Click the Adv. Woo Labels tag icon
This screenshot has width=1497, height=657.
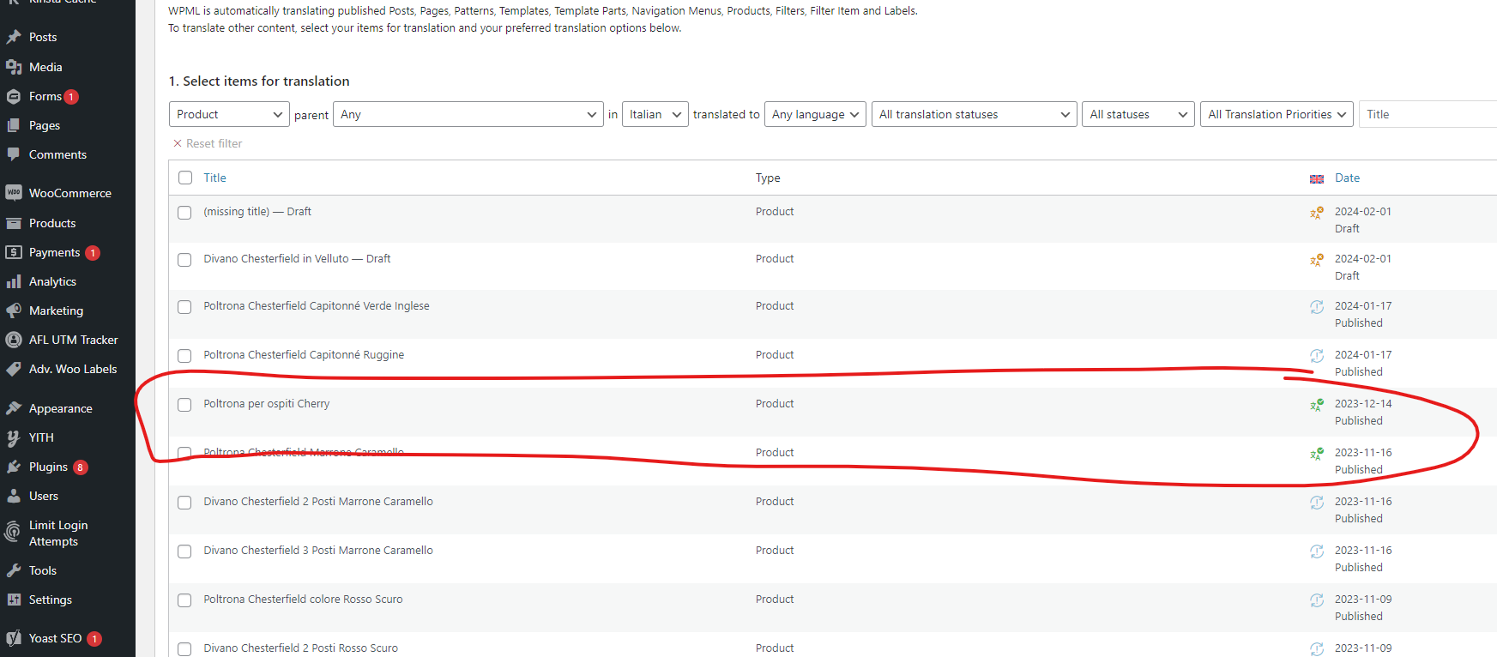pyautogui.click(x=14, y=369)
